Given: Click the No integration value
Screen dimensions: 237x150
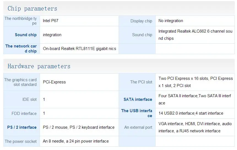Looking at the screenshot, I should (x=171, y=21).
